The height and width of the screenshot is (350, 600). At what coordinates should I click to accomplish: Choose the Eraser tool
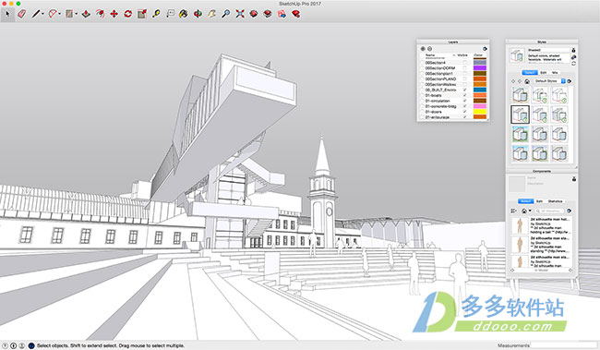tap(22, 14)
